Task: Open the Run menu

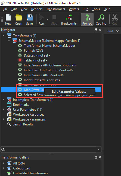Action: 85,9
